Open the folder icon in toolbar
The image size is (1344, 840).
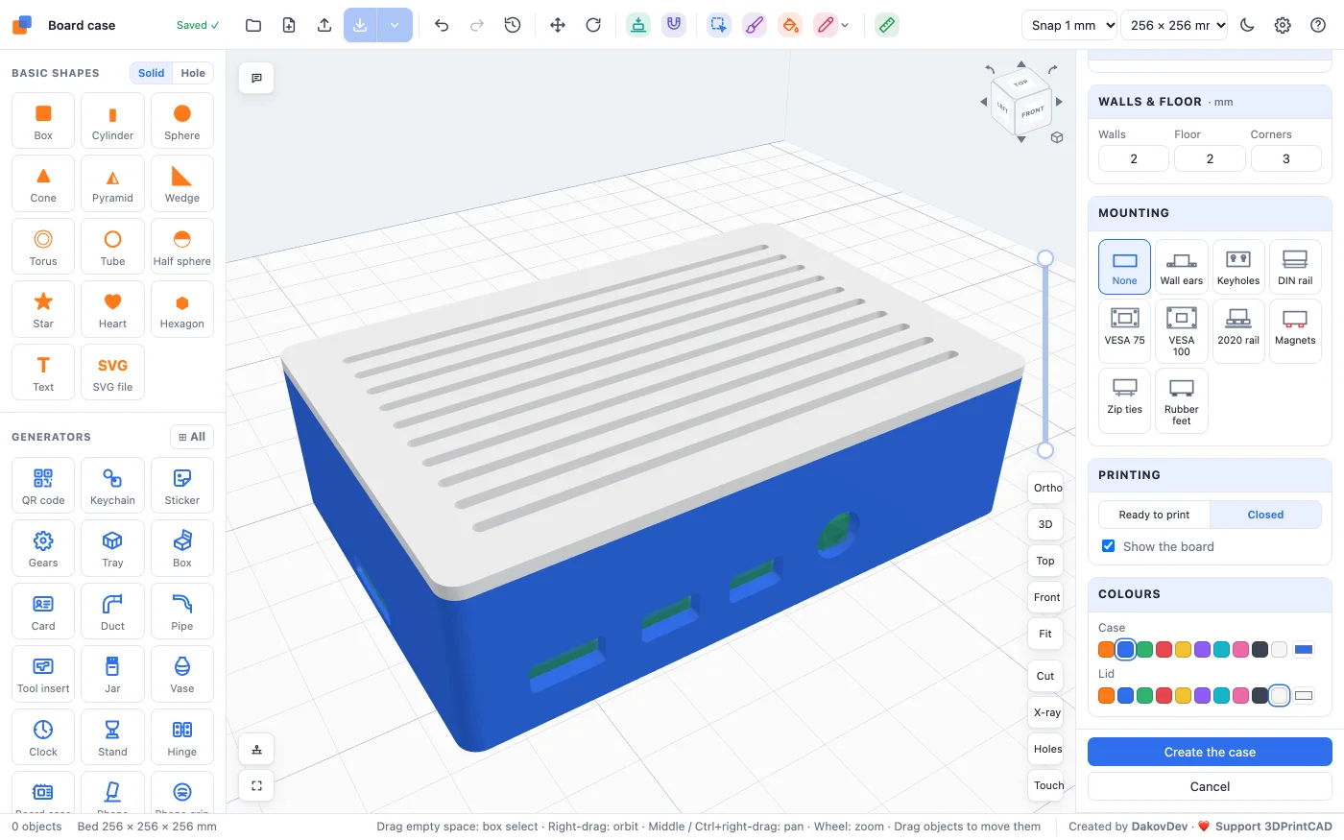tap(253, 25)
